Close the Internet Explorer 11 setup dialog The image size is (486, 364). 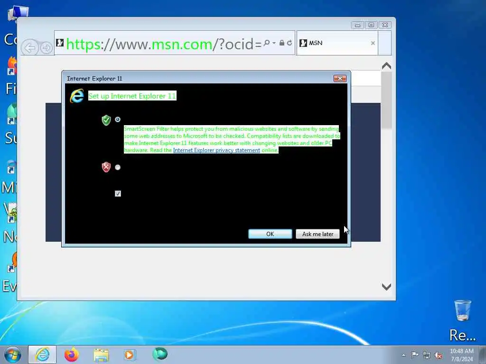click(x=340, y=78)
